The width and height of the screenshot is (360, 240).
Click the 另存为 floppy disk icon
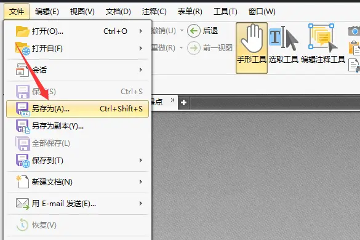(23, 109)
